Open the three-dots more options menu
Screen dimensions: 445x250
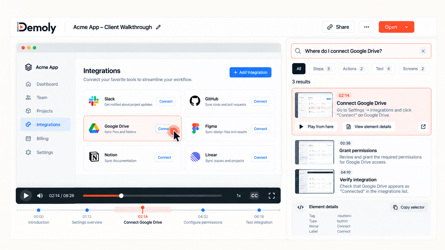coord(366,27)
